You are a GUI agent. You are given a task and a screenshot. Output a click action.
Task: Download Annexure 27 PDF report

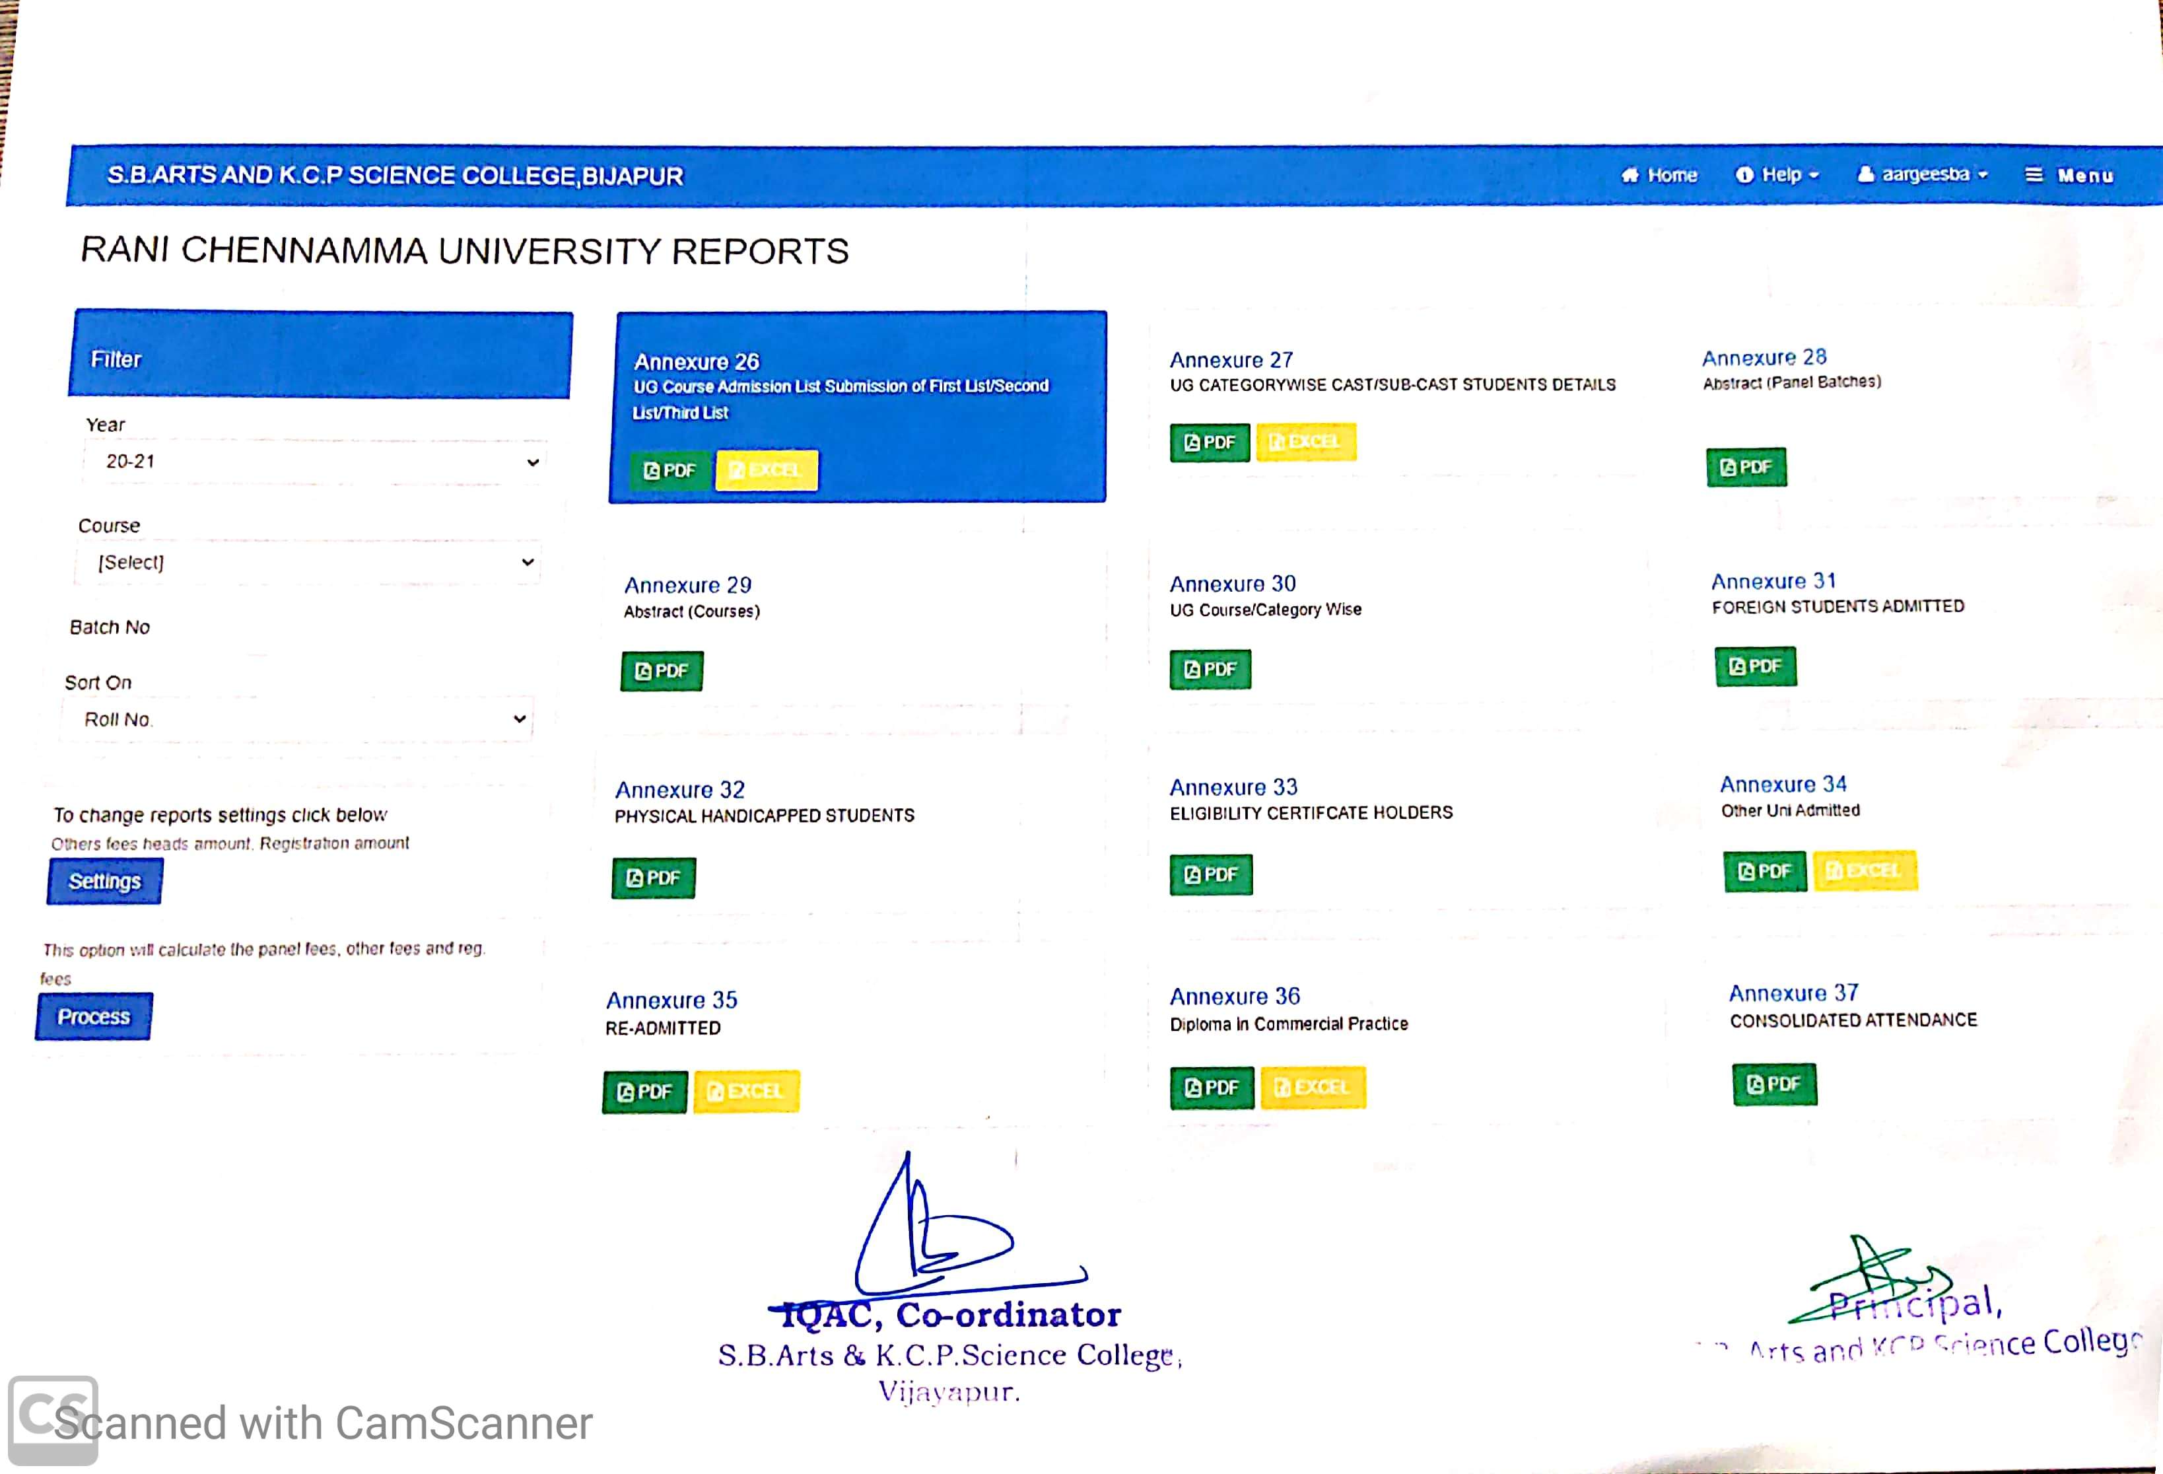click(1209, 442)
